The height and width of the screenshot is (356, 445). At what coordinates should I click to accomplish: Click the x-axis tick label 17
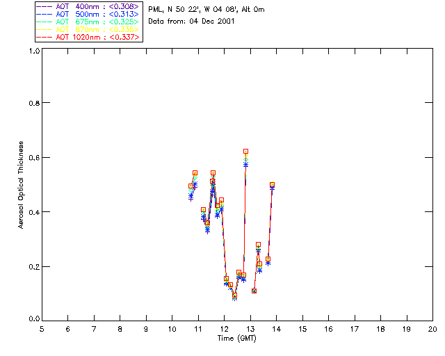coord(355,329)
